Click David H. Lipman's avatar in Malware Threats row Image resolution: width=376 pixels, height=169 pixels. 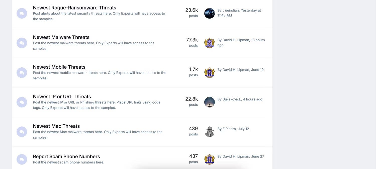point(210,43)
